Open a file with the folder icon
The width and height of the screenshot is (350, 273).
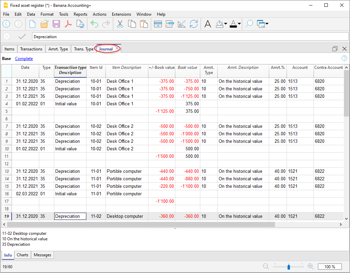coord(44,24)
